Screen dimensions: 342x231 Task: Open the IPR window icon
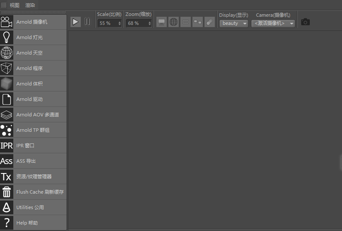[x=6, y=146]
